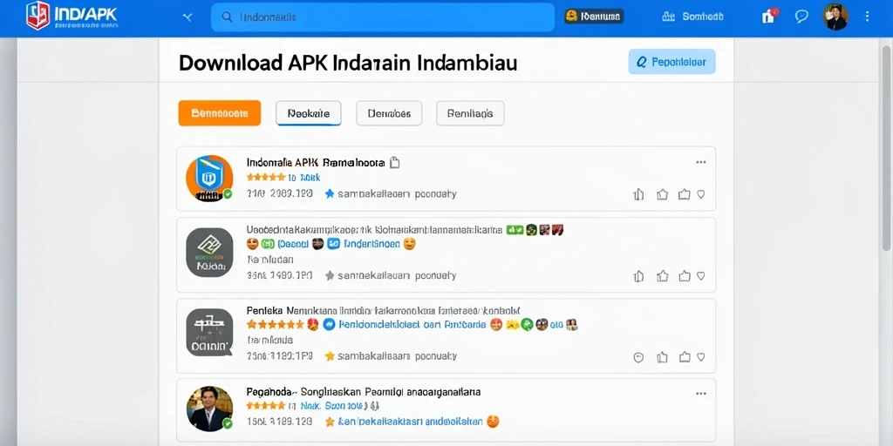Click the blue shield app icon thumbnail
The height and width of the screenshot is (446, 893).
[209, 179]
